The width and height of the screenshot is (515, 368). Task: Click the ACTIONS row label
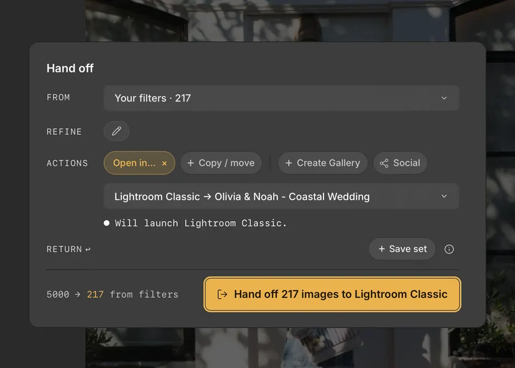pos(68,163)
